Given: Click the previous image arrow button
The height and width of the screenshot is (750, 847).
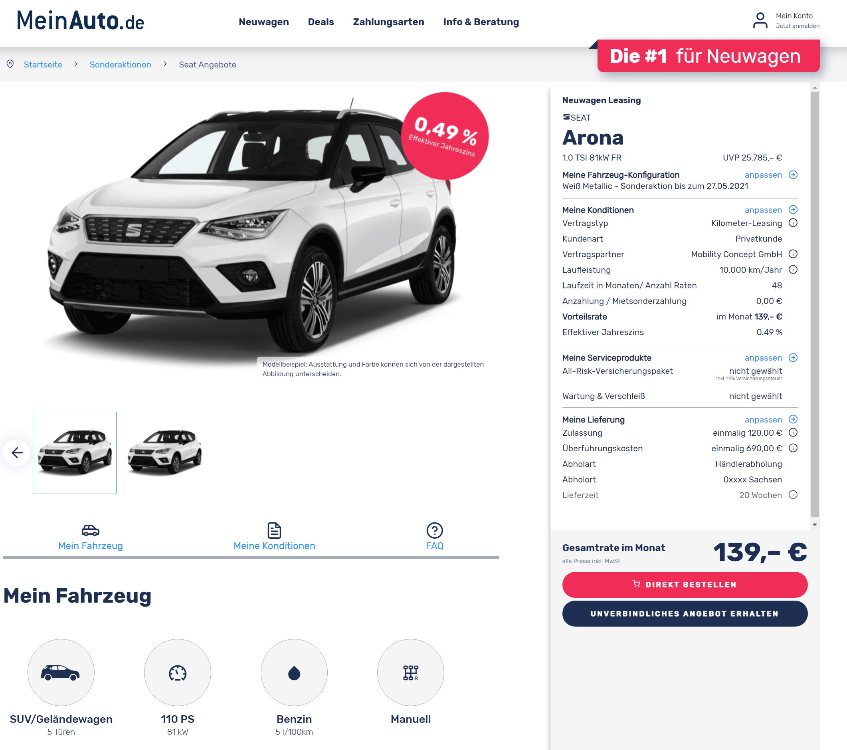Looking at the screenshot, I should coord(17,452).
